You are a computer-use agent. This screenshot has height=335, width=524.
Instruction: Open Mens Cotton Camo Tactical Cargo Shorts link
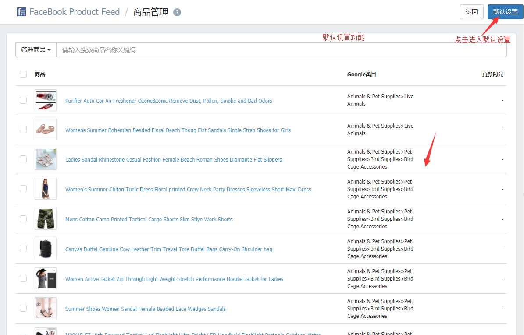[149, 219]
